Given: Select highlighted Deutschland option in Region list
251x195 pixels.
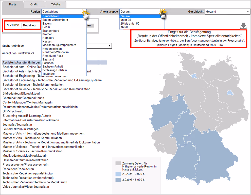Looking at the screenshot, I should pos(64,16).
